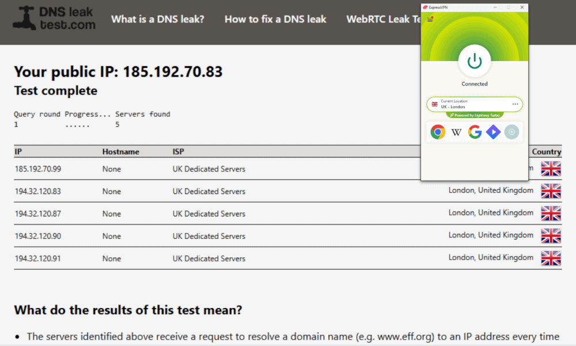
Task: Toggle the ExpressVPN power button off
Action: [x=475, y=61]
